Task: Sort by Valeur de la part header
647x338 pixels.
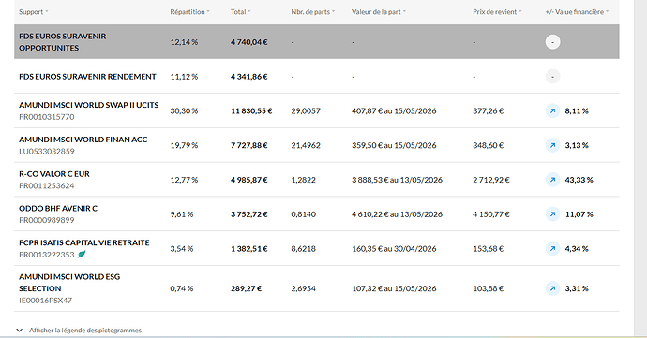Action: 379,12
